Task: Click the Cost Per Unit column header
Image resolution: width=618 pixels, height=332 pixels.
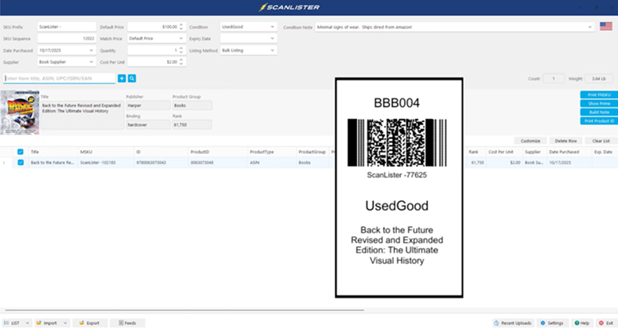Action: [x=504, y=152]
